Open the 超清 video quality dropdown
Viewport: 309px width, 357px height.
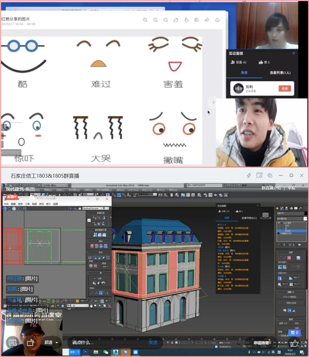(49, 342)
